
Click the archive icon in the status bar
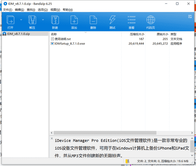click(x=127, y=161)
